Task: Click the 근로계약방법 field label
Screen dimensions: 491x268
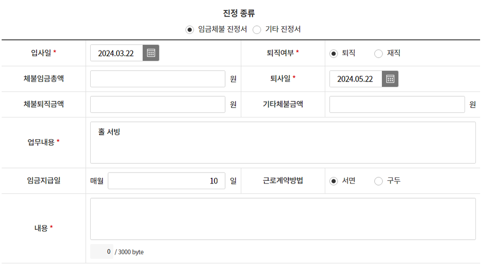Action: tap(283, 181)
